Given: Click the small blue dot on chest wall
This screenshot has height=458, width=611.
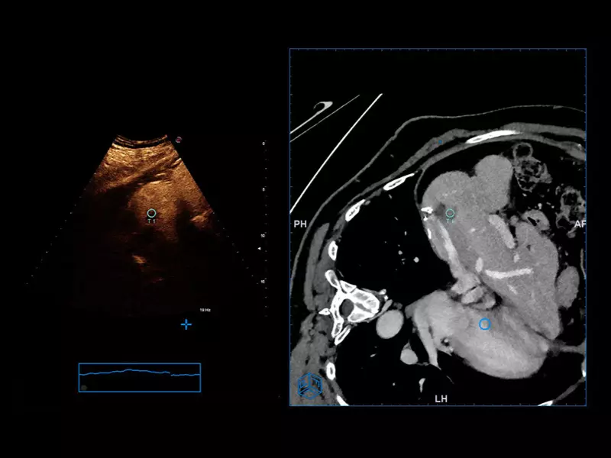Looking at the screenshot, I should (441, 141).
